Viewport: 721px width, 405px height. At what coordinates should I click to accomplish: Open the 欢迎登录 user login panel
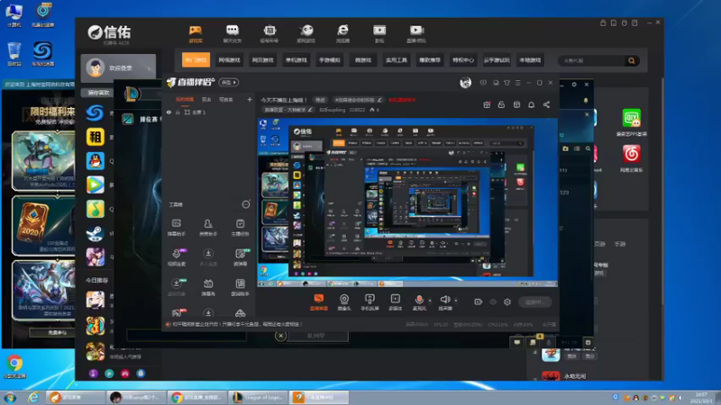pos(118,68)
